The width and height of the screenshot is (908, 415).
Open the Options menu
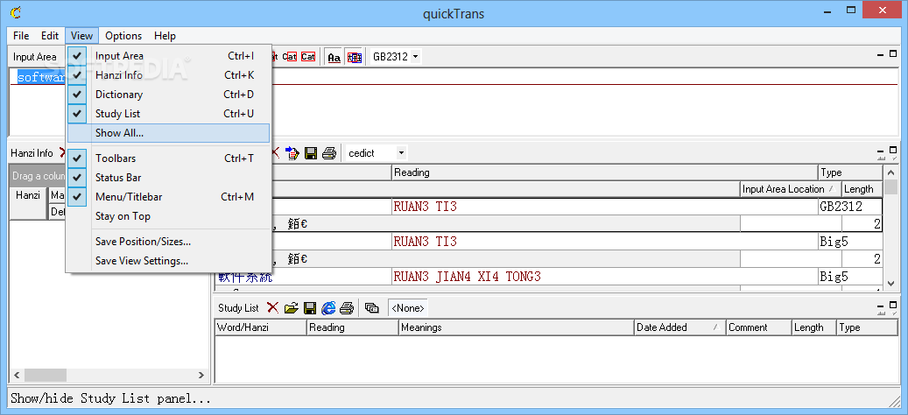point(123,35)
